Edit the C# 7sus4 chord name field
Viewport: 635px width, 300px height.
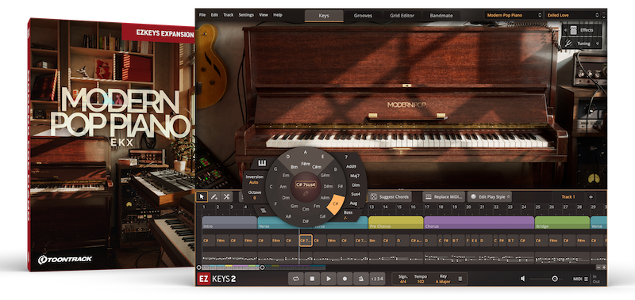(306, 184)
